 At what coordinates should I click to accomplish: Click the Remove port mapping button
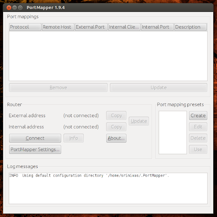coord(58,88)
